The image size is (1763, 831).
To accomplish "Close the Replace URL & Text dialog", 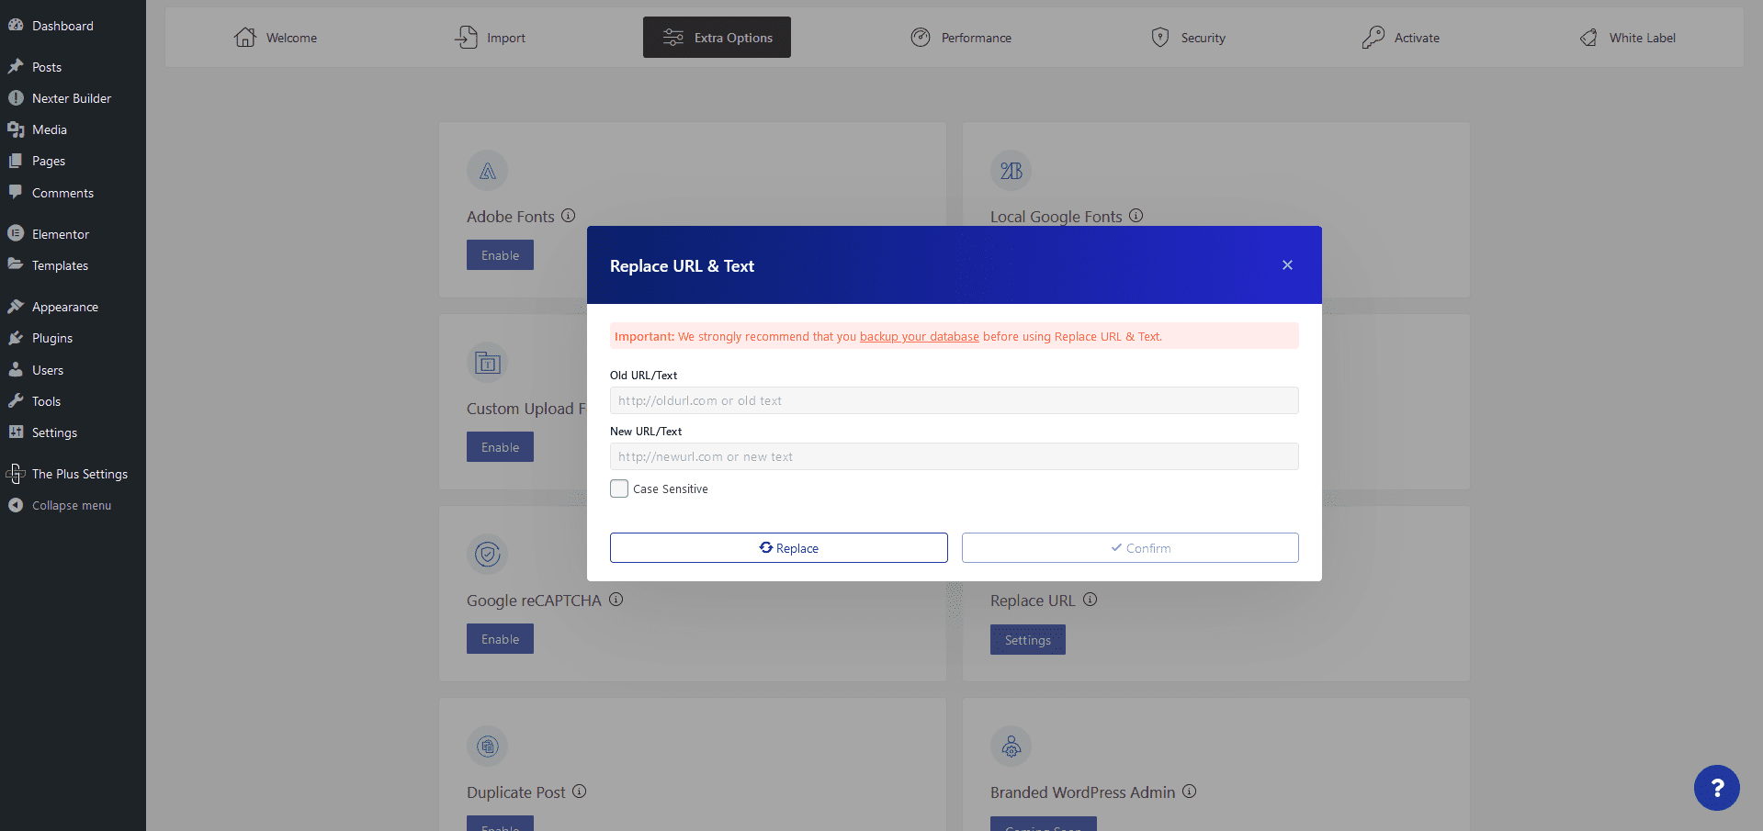I will [x=1287, y=265].
